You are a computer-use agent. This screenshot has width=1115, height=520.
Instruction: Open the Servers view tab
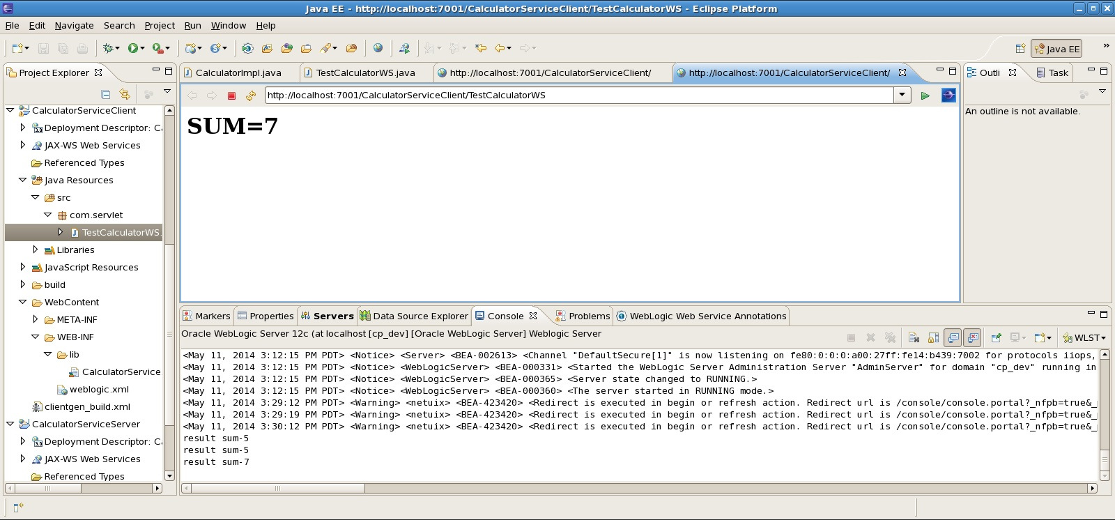pyautogui.click(x=328, y=316)
